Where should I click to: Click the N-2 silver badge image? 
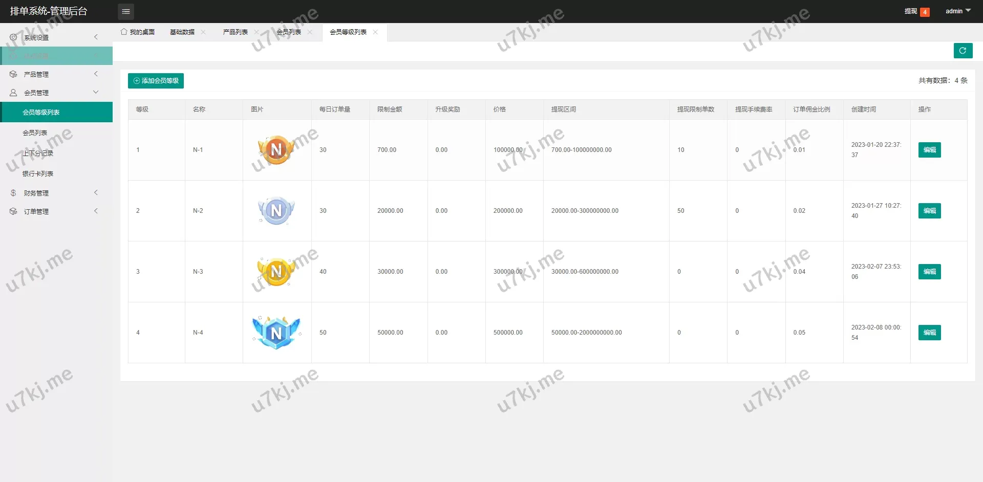pyautogui.click(x=276, y=211)
